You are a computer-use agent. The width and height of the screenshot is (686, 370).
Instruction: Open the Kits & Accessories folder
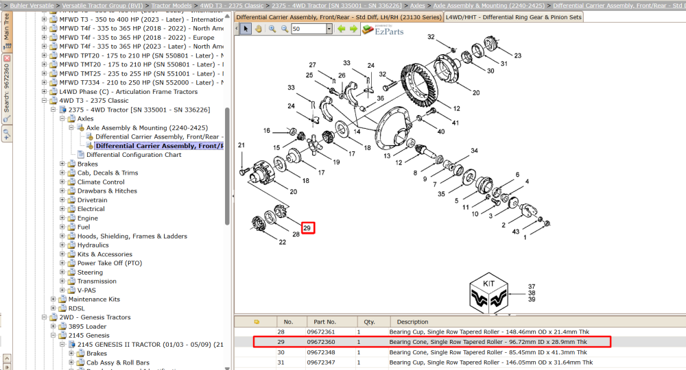coord(104,254)
